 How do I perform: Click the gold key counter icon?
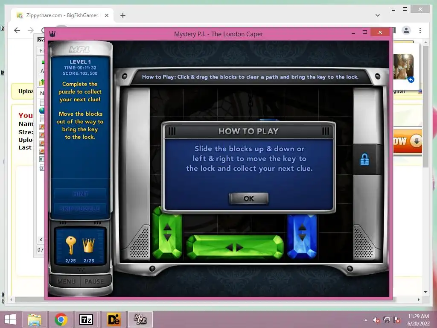pyautogui.click(x=70, y=245)
